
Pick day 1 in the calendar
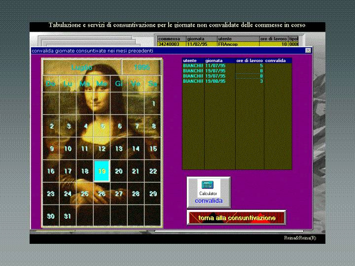(x=153, y=103)
